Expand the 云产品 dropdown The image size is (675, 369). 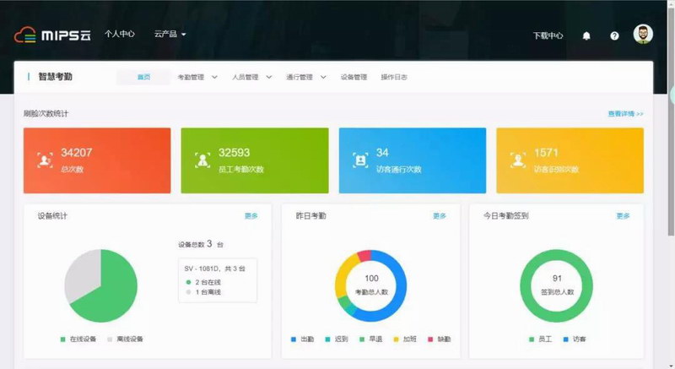(170, 35)
